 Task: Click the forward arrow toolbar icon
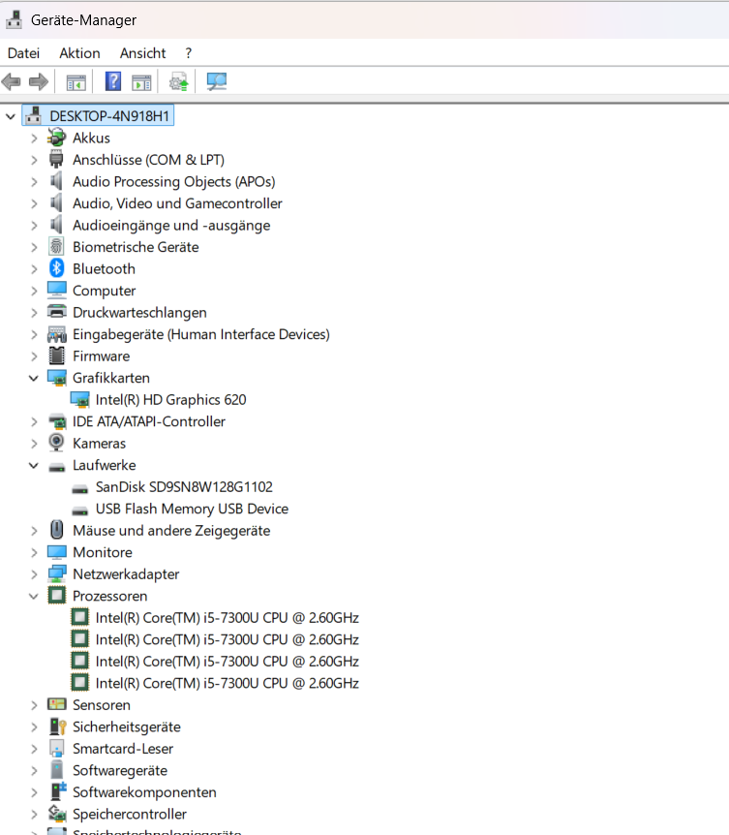tap(39, 82)
